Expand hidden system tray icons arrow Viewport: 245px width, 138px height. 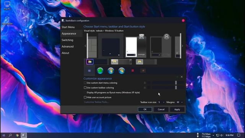click(213, 135)
